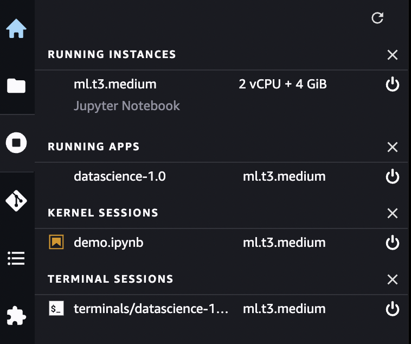411x344 pixels.
Task: Open the file browser folder icon
Action: tap(16, 86)
